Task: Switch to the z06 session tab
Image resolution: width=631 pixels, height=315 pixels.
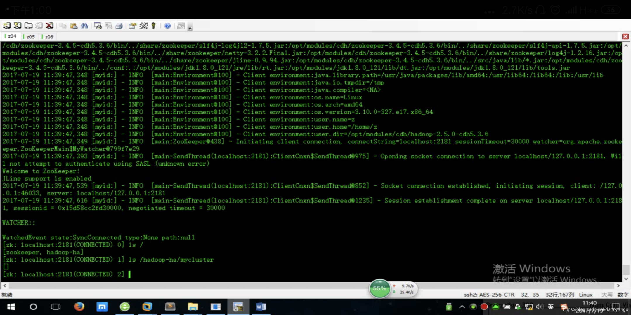Action: 47,37
